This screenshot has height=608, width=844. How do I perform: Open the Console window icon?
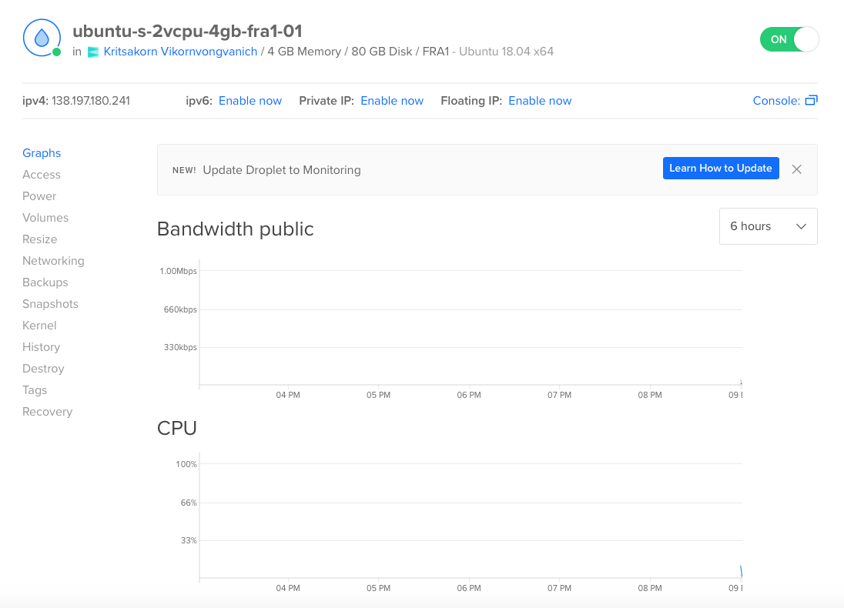tap(811, 101)
